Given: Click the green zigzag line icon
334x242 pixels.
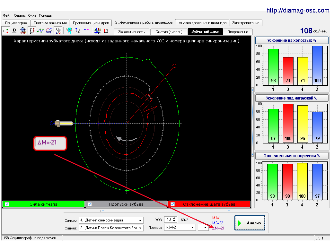Looking at the screenshot, I should [x=40, y=31].
